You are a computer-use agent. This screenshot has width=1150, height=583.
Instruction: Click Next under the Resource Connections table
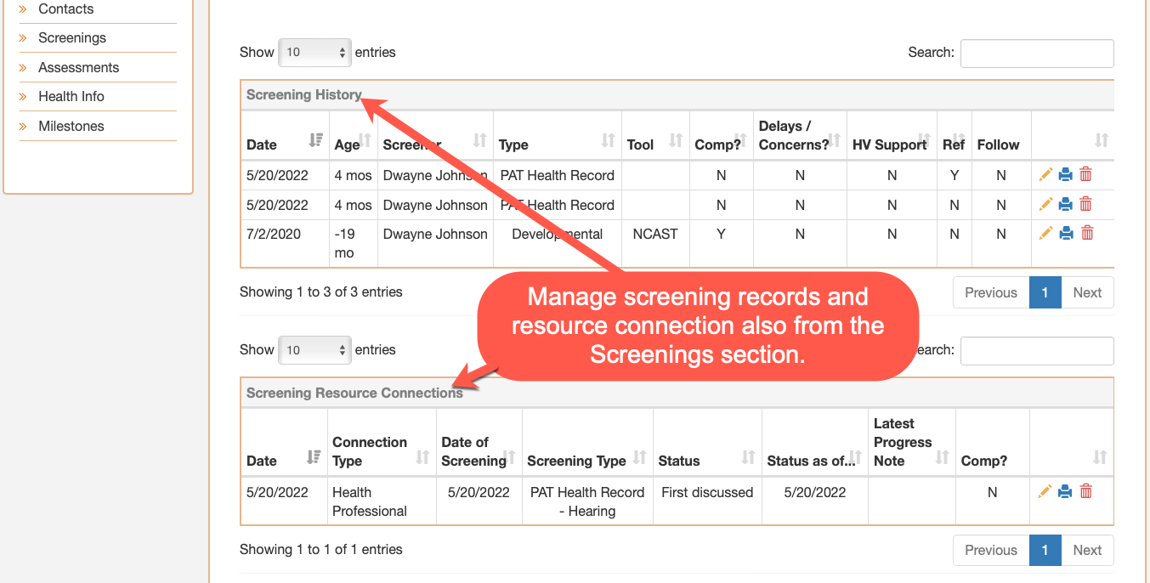(1087, 550)
